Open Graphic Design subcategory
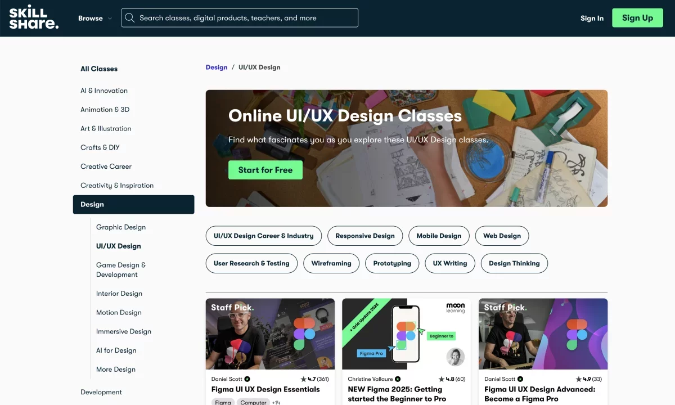This screenshot has height=405, width=675. pos(121,227)
